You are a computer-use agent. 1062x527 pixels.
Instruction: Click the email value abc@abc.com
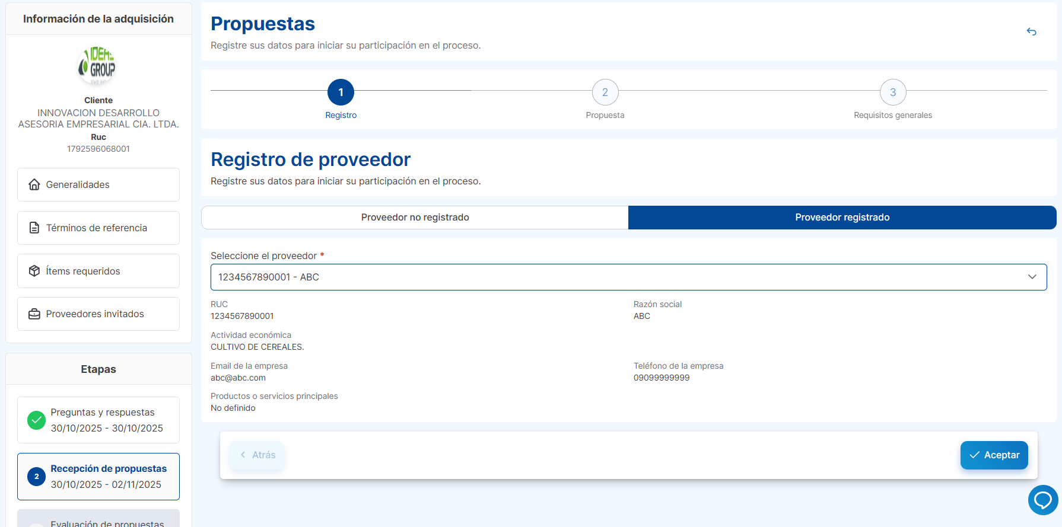pos(238,378)
